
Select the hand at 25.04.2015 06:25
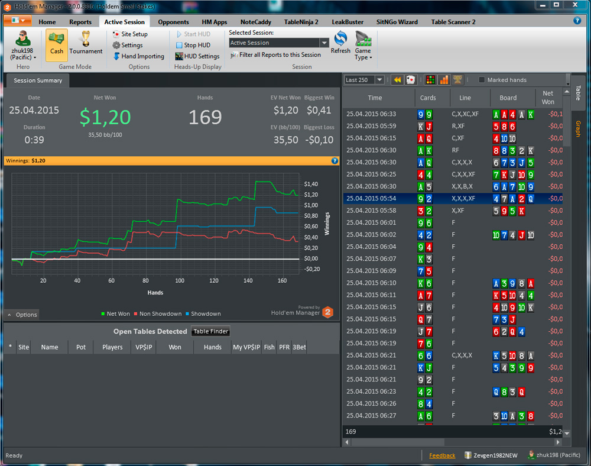click(453, 174)
